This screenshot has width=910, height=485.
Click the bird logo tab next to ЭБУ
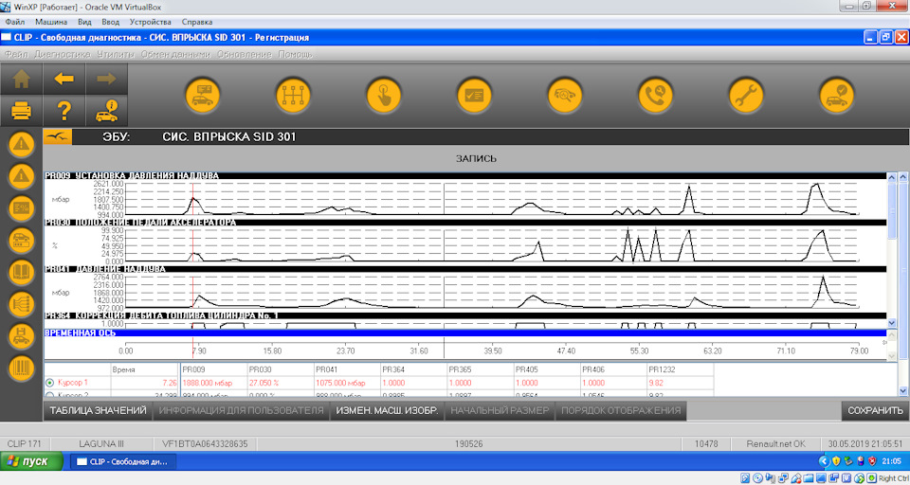pos(58,137)
